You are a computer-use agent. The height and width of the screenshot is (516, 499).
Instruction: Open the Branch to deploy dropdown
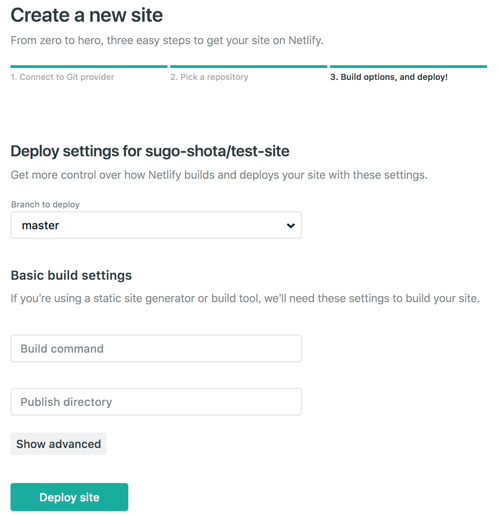156,225
